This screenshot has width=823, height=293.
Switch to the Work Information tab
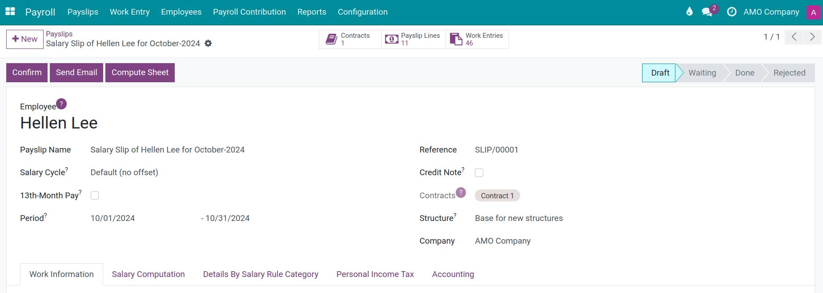(61, 274)
